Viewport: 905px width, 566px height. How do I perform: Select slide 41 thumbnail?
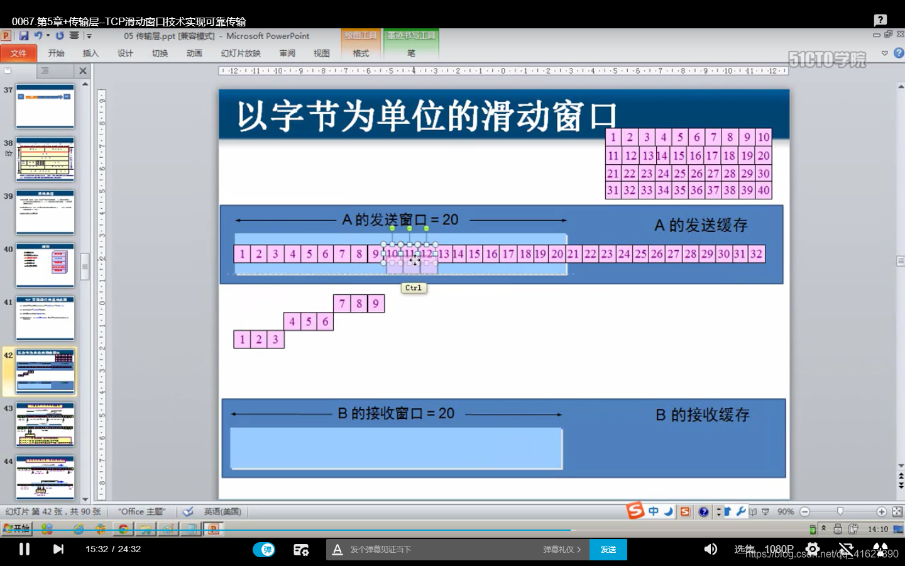pyautogui.click(x=45, y=318)
